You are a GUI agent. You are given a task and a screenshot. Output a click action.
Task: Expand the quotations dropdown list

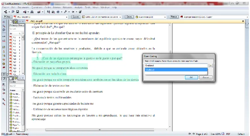tap(120, 17)
